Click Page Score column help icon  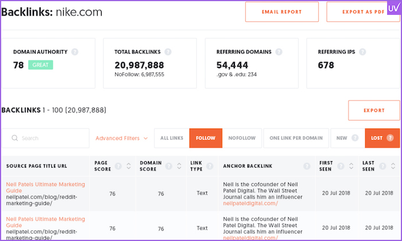click(x=118, y=166)
